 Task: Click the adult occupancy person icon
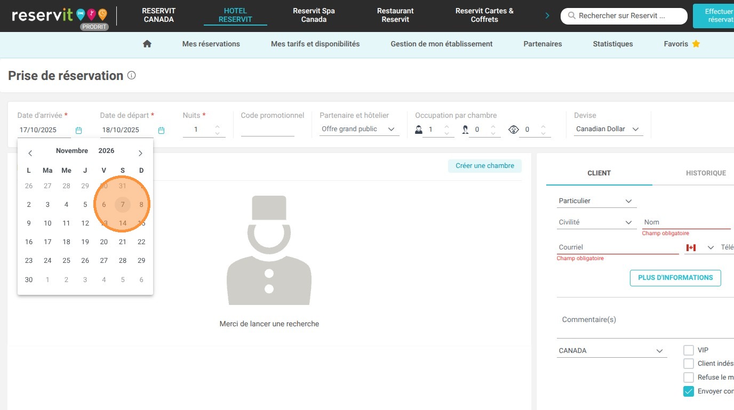tap(419, 130)
